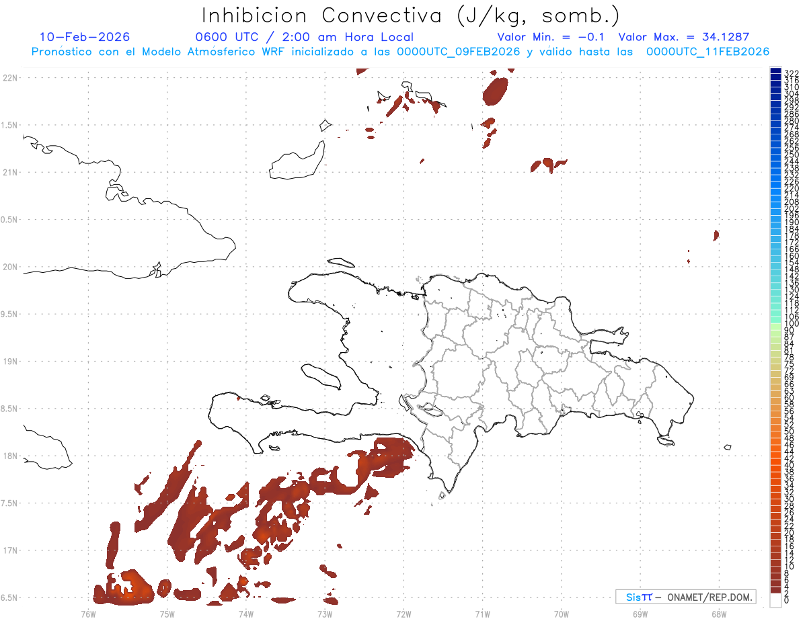Click the title "Inhibicion Convectiva (J/kg, somb.)"
This screenshot has width=807, height=623.
coord(411,15)
